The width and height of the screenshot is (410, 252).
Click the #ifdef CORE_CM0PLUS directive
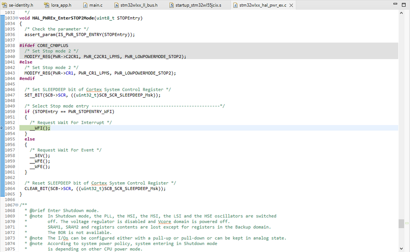coord(44,46)
